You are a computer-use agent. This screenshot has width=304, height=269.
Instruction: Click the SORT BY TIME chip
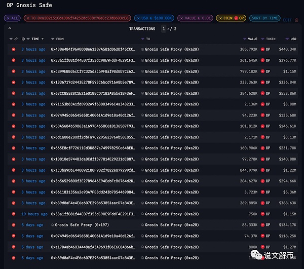[264, 18]
